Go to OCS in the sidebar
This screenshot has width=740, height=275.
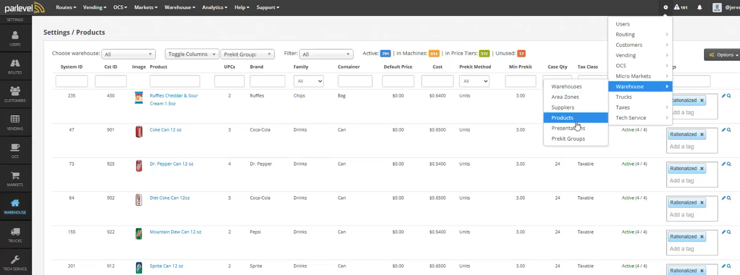click(x=15, y=151)
